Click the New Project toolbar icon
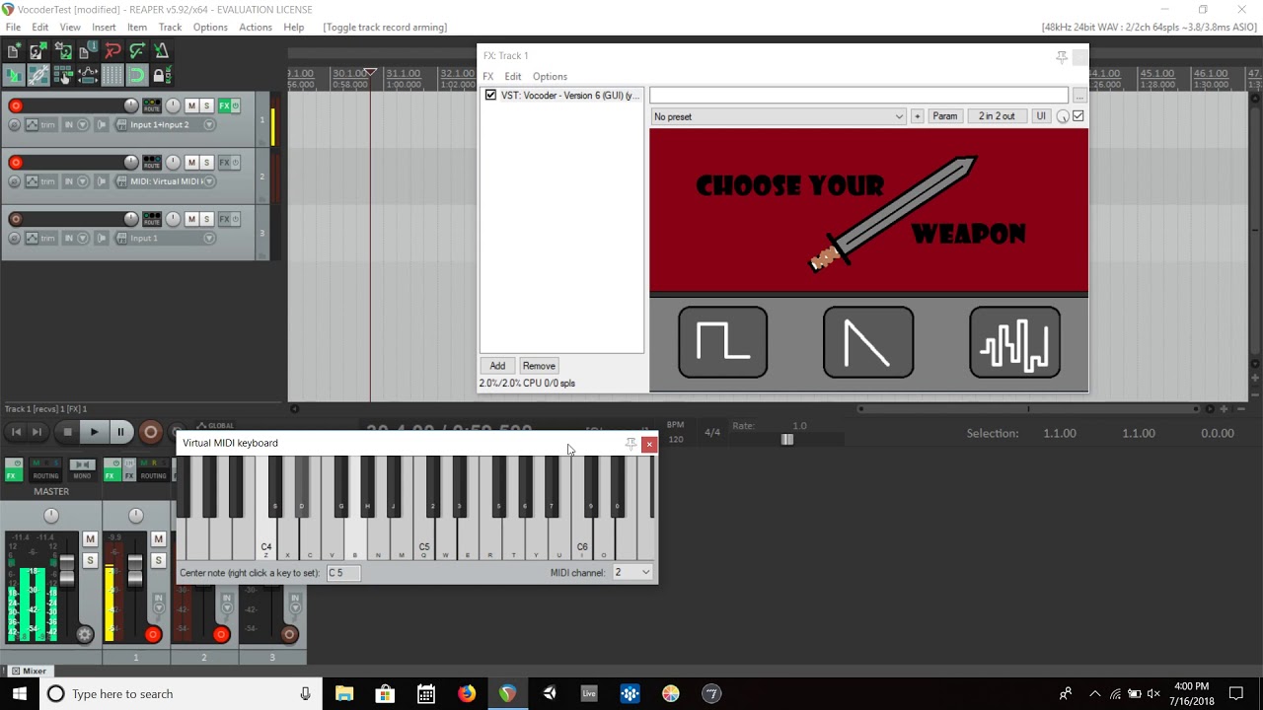Viewport: 1263px width, 710px height. tap(14, 51)
